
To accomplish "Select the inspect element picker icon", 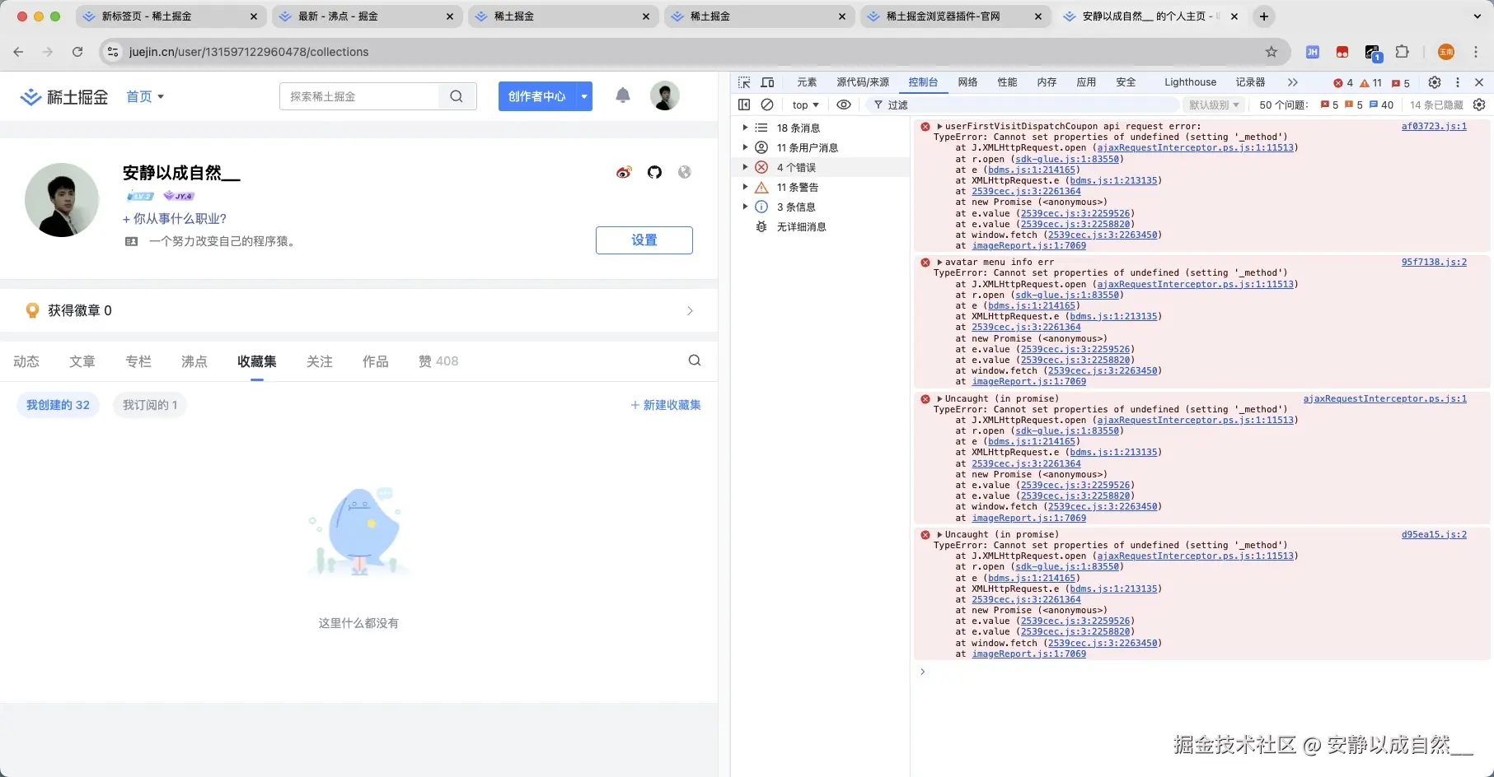I will [744, 82].
